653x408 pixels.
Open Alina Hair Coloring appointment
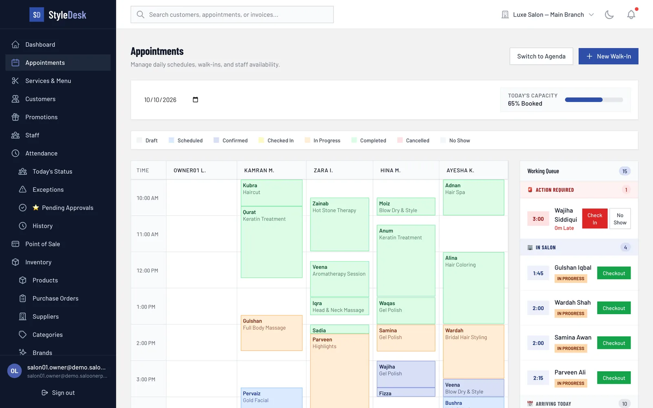pos(473,288)
